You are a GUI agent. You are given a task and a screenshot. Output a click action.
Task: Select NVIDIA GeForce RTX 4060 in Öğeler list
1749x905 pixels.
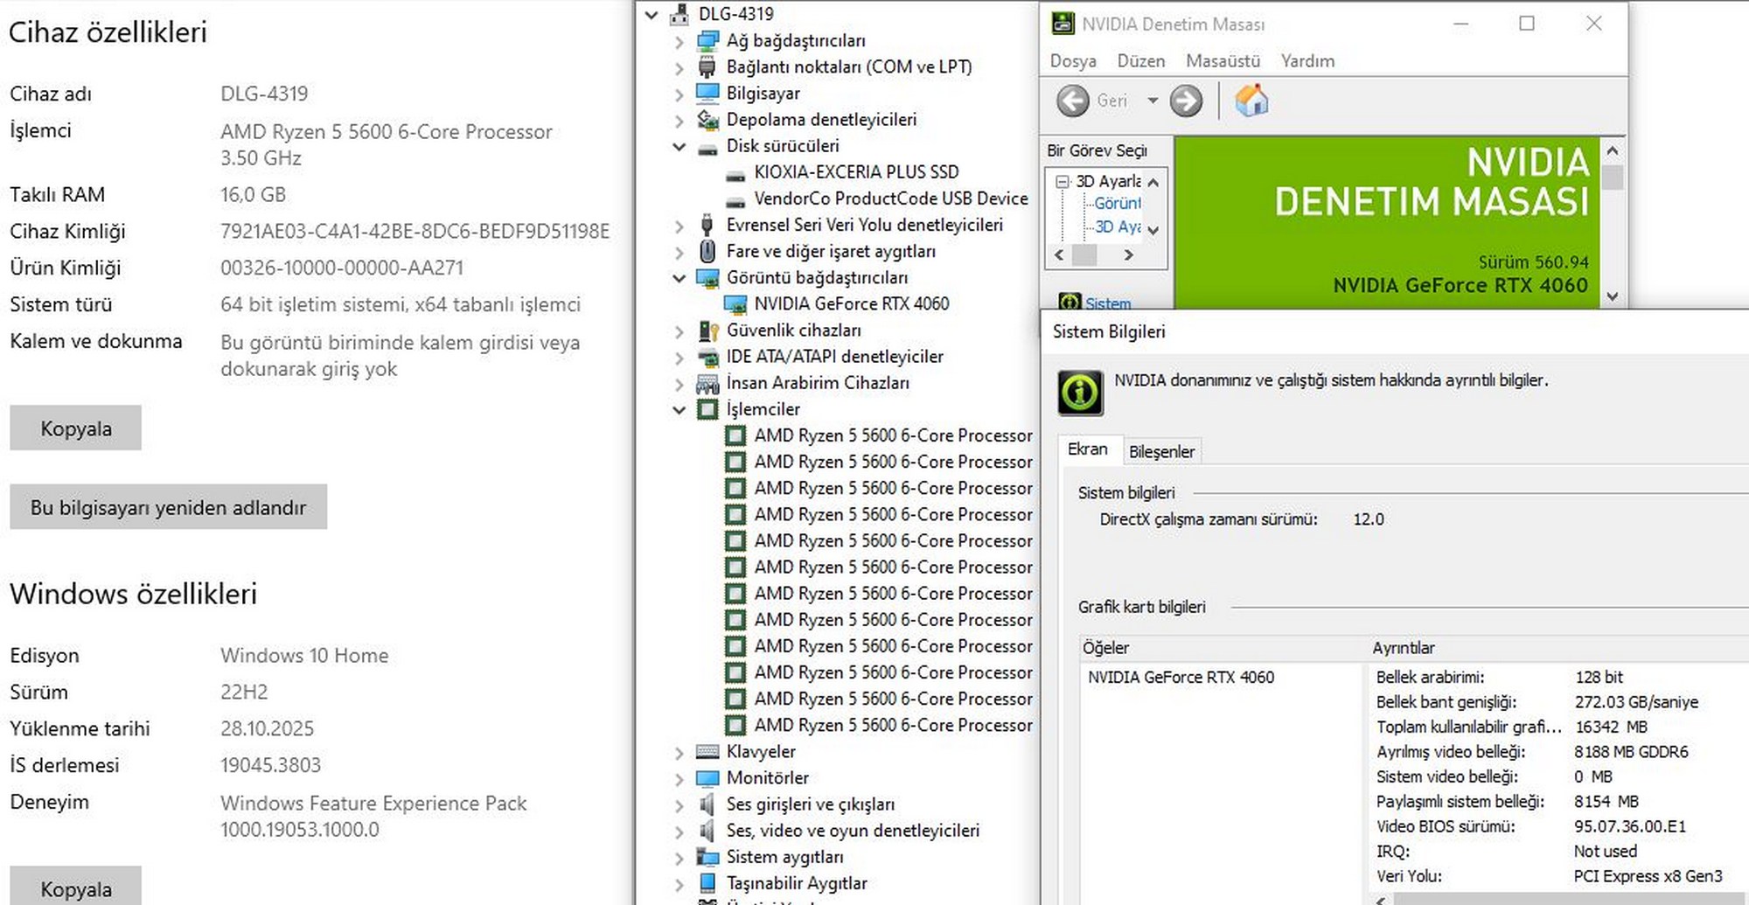click(x=1181, y=677)
